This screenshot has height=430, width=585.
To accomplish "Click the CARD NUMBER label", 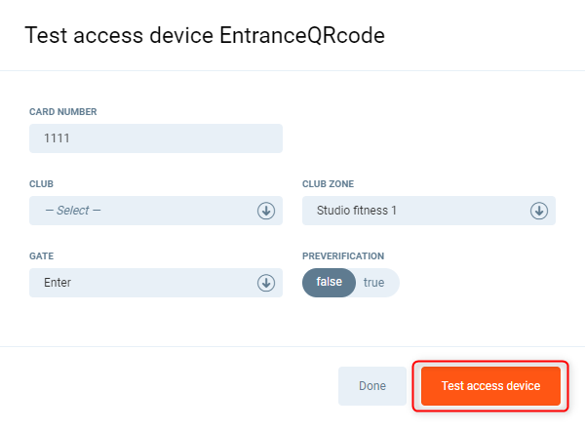I will pos(63,112).
